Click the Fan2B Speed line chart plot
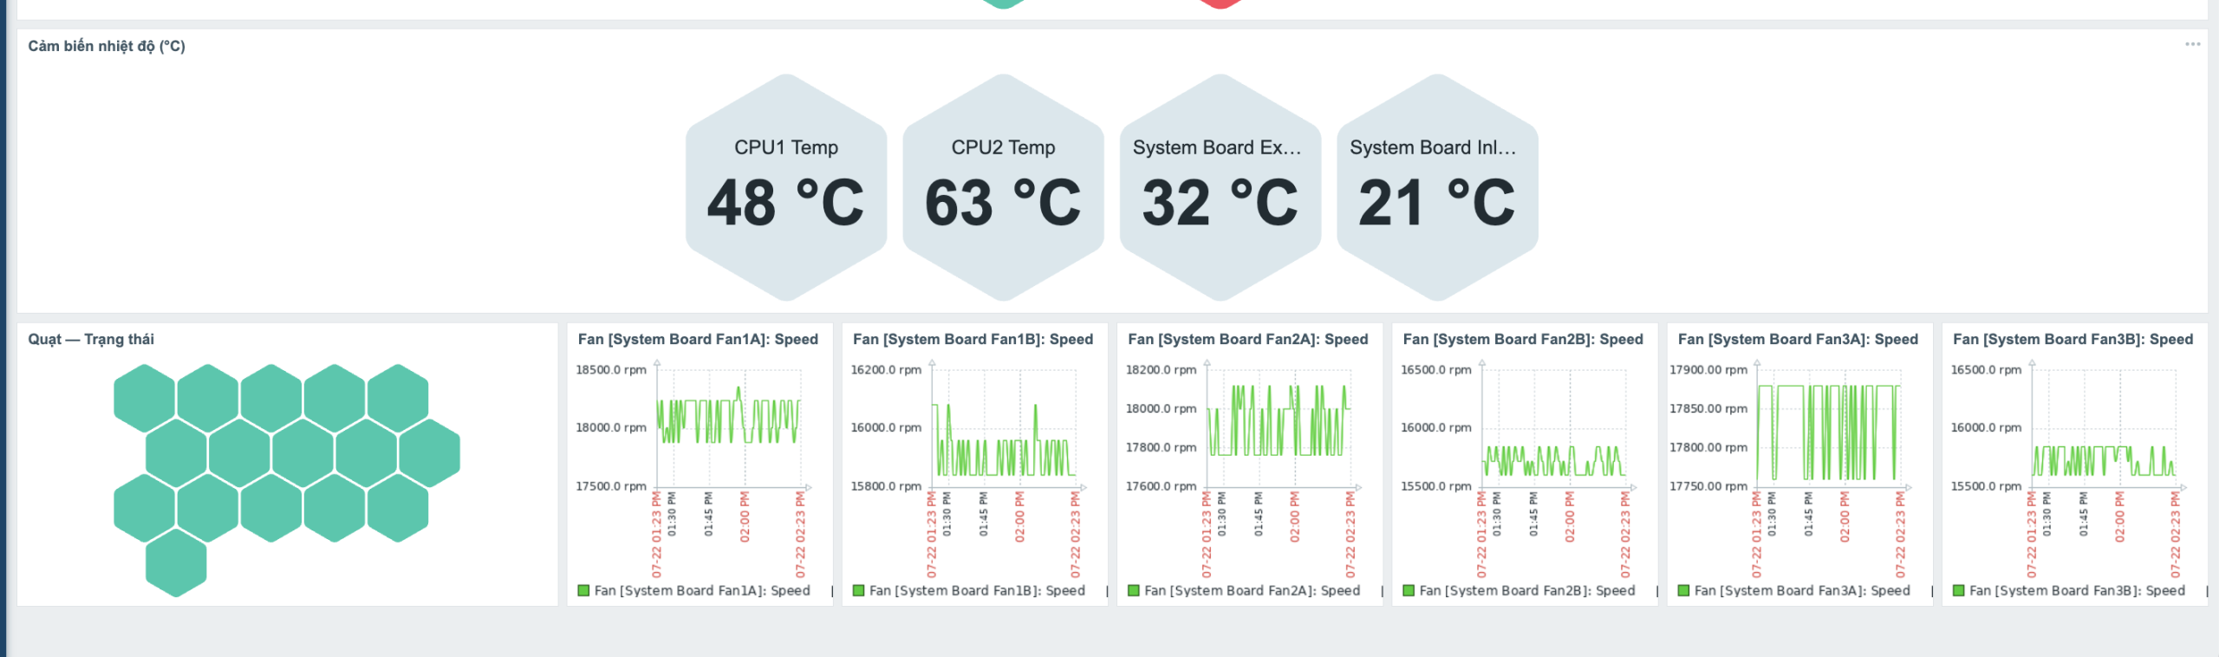Viewport: 2219px width, 657px height. pyautogui.click(x=1554, y=427)
